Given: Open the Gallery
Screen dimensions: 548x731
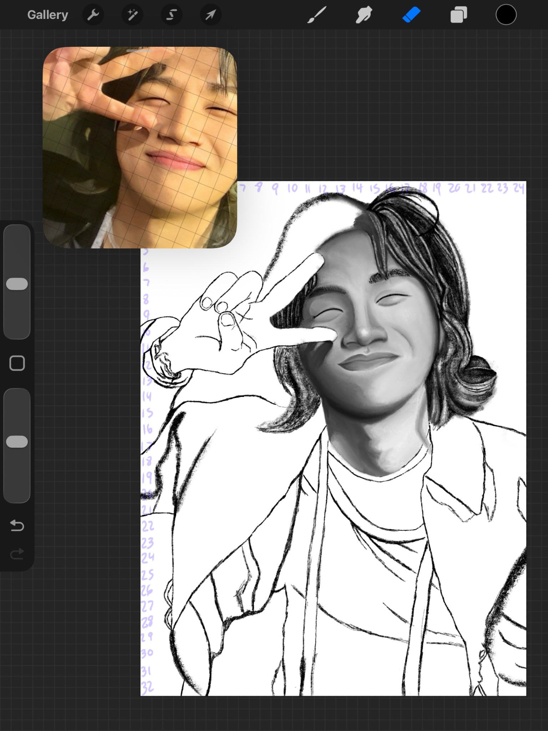Looking at the screenshot, I should pos(47,15).
